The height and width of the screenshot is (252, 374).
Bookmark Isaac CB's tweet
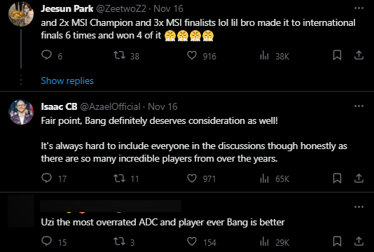[337, 178]
